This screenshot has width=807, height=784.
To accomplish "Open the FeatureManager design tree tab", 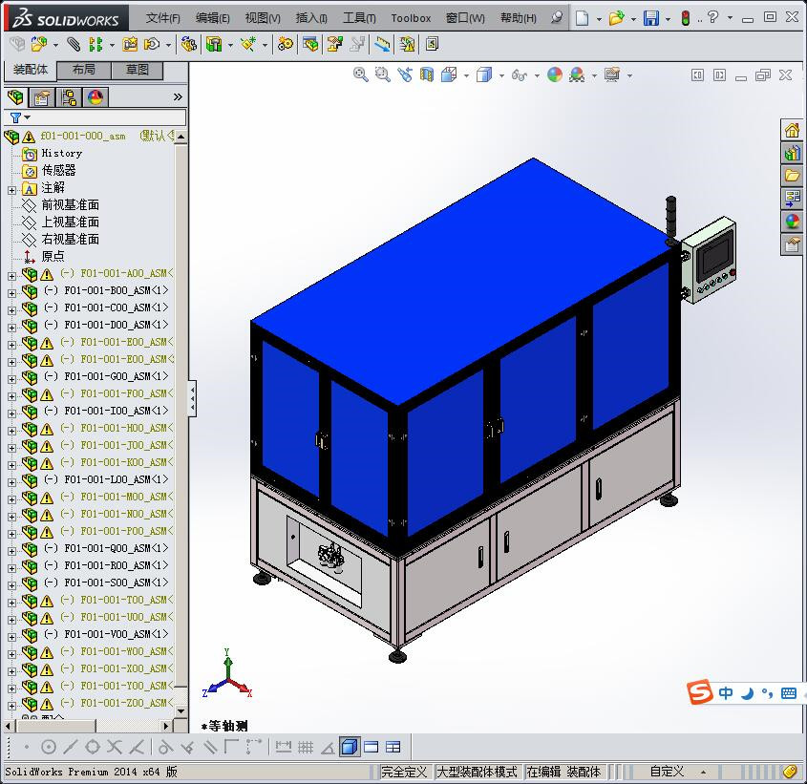I will [16, 96].
